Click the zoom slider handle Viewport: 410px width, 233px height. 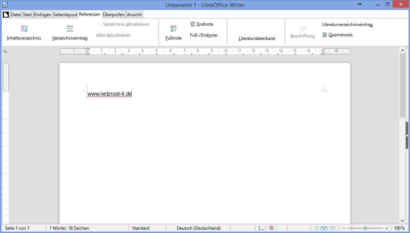tap(365, 228)
